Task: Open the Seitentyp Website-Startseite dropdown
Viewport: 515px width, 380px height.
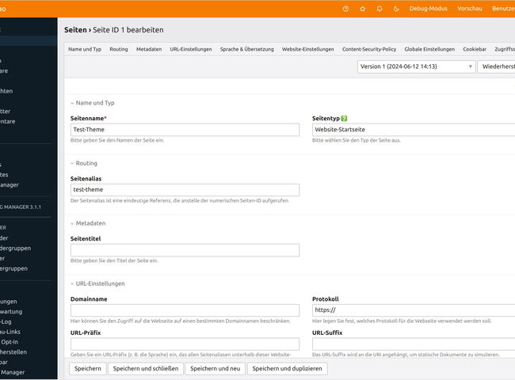Action: (413, 130)
